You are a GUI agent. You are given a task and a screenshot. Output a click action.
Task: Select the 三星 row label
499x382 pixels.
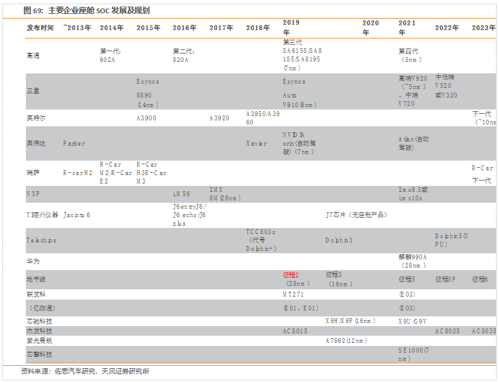coord(33,91)
